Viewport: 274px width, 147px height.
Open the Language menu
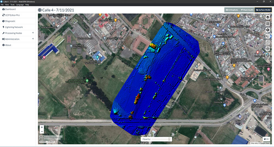click(20, 5)
